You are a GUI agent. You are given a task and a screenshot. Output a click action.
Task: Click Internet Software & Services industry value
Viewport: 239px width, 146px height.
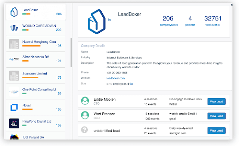(x=124, y=58)
